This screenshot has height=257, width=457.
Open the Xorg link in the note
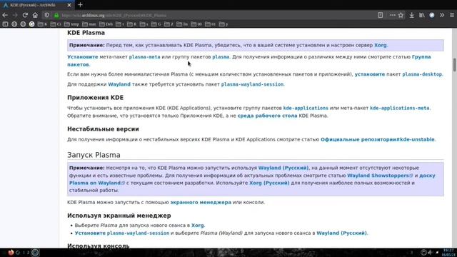381,45
